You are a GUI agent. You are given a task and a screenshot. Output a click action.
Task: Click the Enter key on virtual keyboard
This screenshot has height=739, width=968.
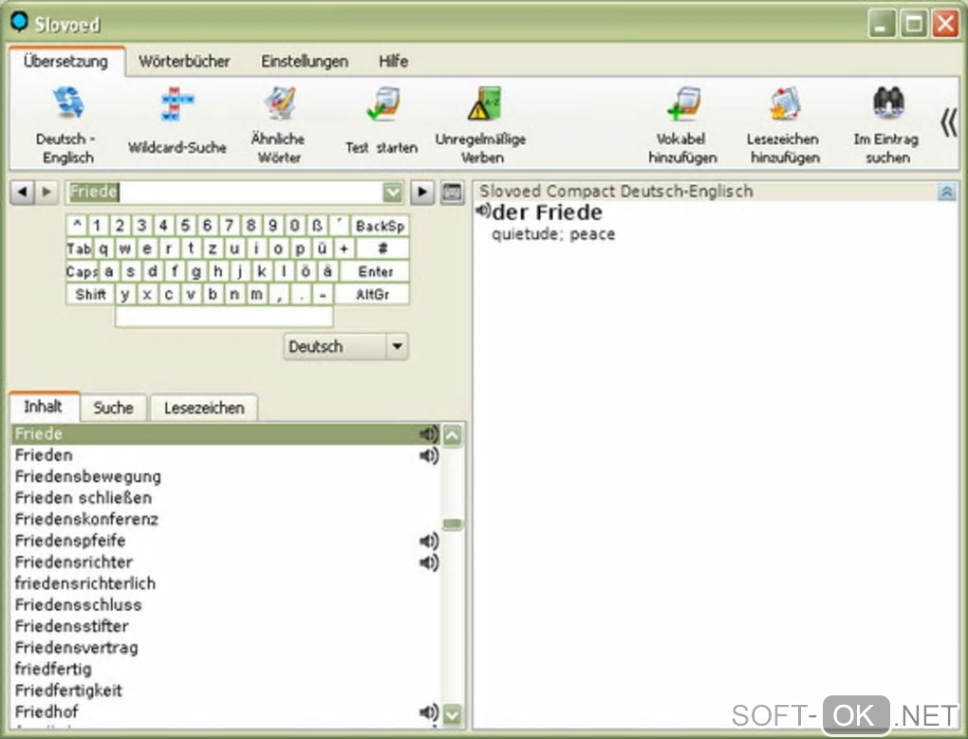pyautogui.click(x=376, y=271)
